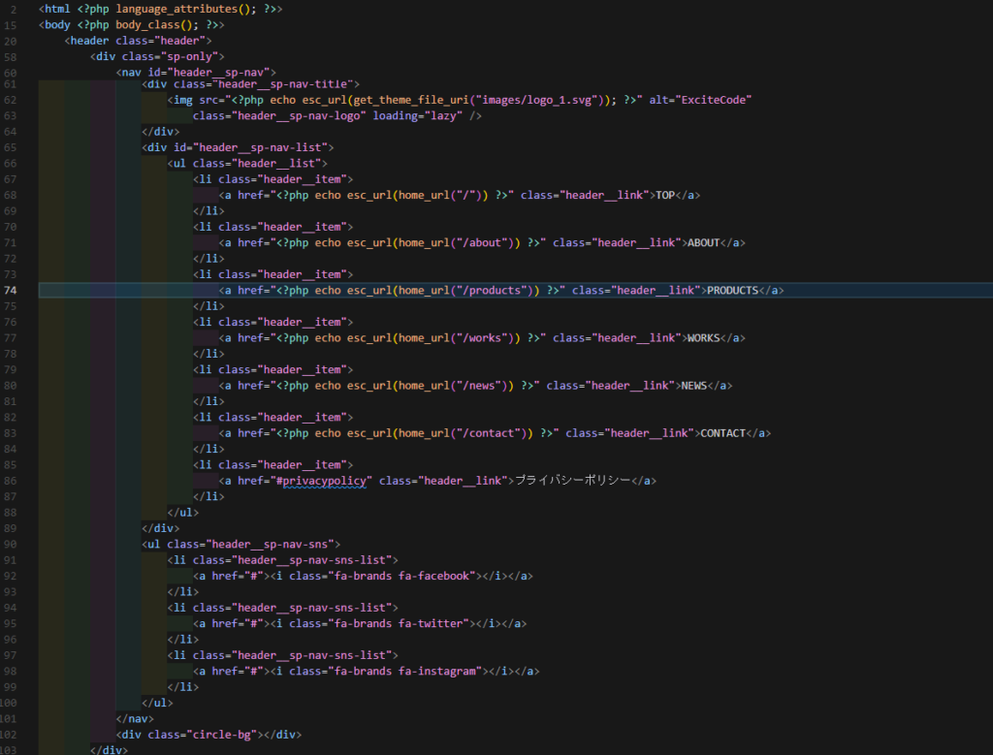The height and width of the screenshot is (755, 993).
Task: Click sticky line '<nav id="header__sp-nav">'
Action: tap(196, 72)
